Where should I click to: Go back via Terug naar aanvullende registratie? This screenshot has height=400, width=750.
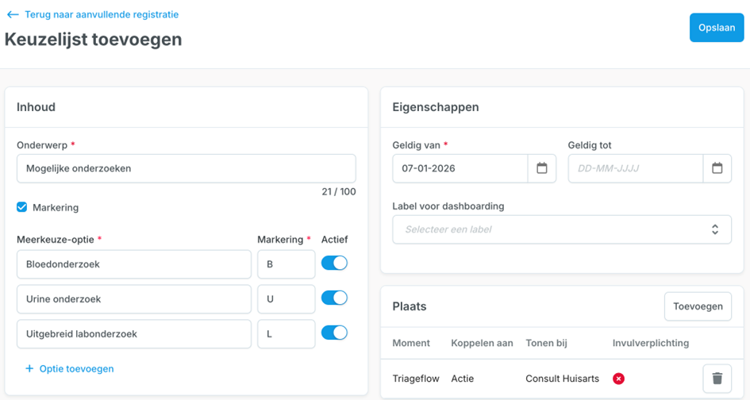pos(101,14)
